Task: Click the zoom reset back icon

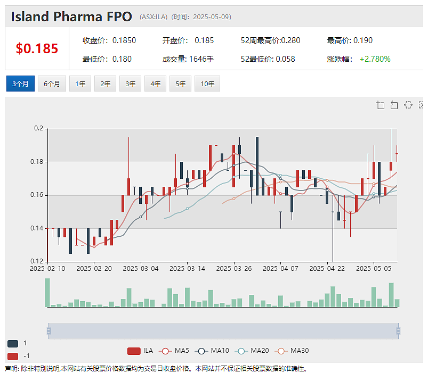Action: pos(394,105)
